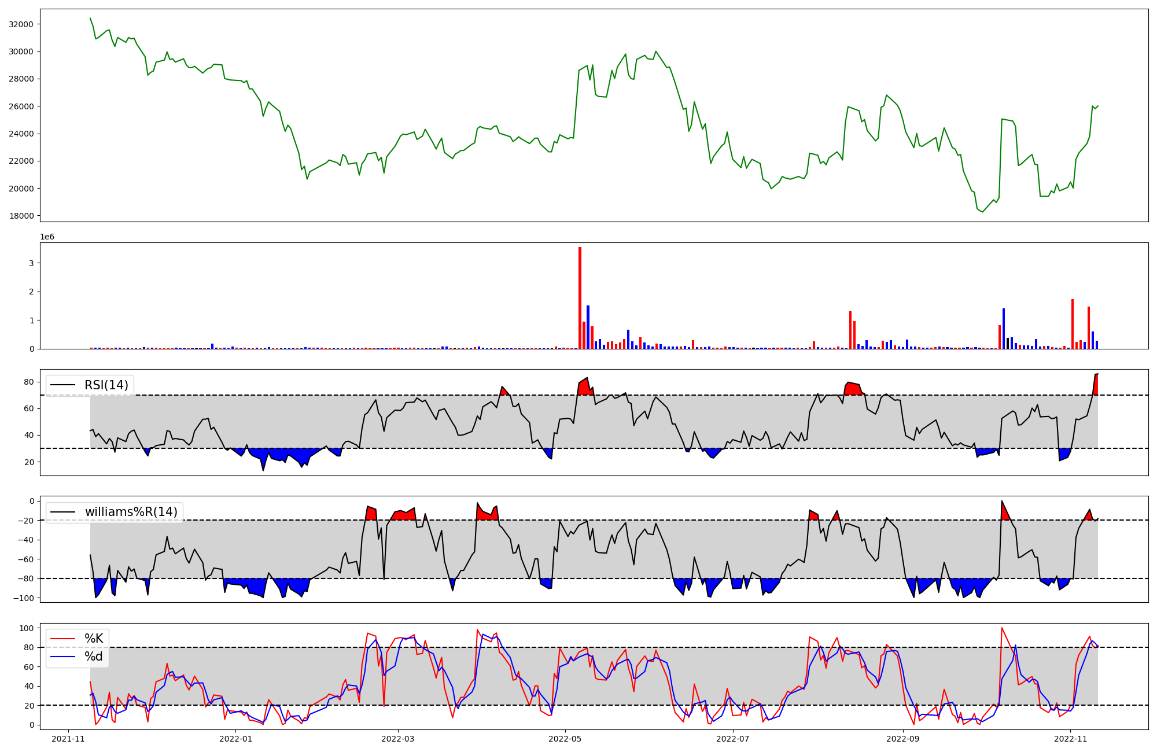This screenshot has height=752, width=1157.
Task: Click the 1e6 volume scale label
Action: point(47,237)
